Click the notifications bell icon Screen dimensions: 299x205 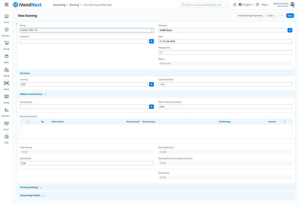tap(234, 5)
